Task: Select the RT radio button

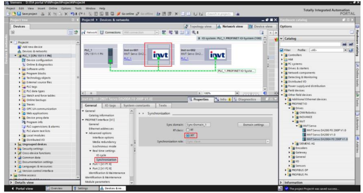Action: tap(188, 130)
